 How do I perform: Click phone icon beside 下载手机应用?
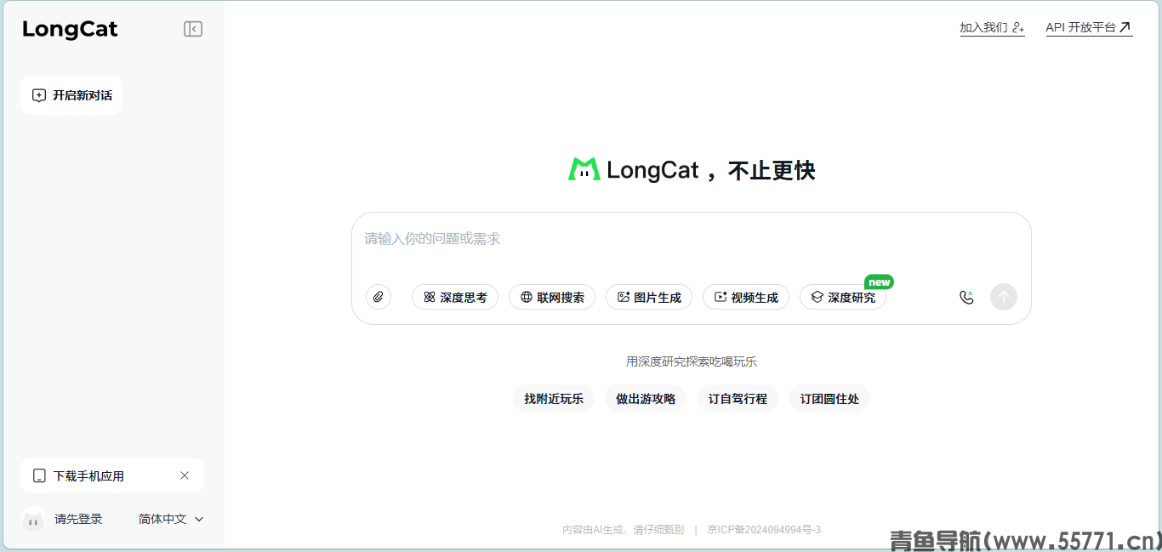(x=39, y=476)
